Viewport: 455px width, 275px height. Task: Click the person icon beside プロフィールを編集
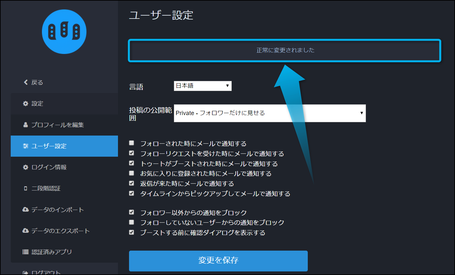[26, 125]
